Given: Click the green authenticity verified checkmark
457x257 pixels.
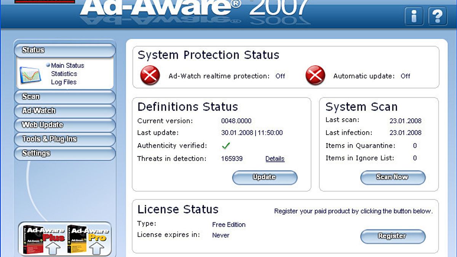Looking at the screenshot, I should [226, 146].
